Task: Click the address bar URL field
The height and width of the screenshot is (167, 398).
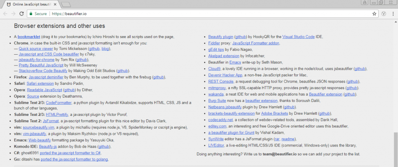Action: pyautogui.click(x=194, y=14)
